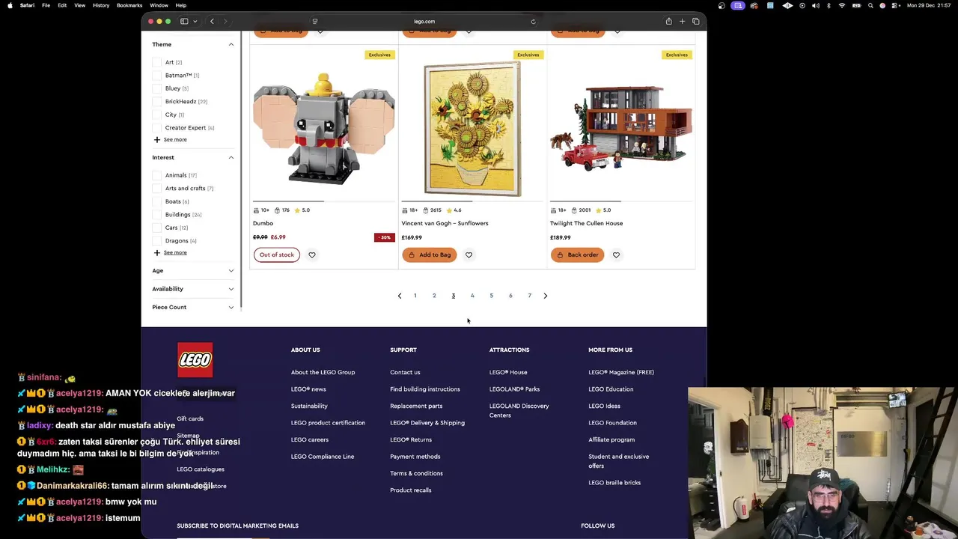Go back using Safari's back arrow
Image resolution: width=958 pixels, height=539 pixels.
tap(212, 21)
